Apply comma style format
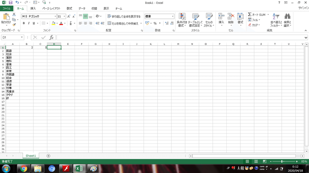Image resolution: width=309 pixels, height=173 pixels. tap(160, 23)
